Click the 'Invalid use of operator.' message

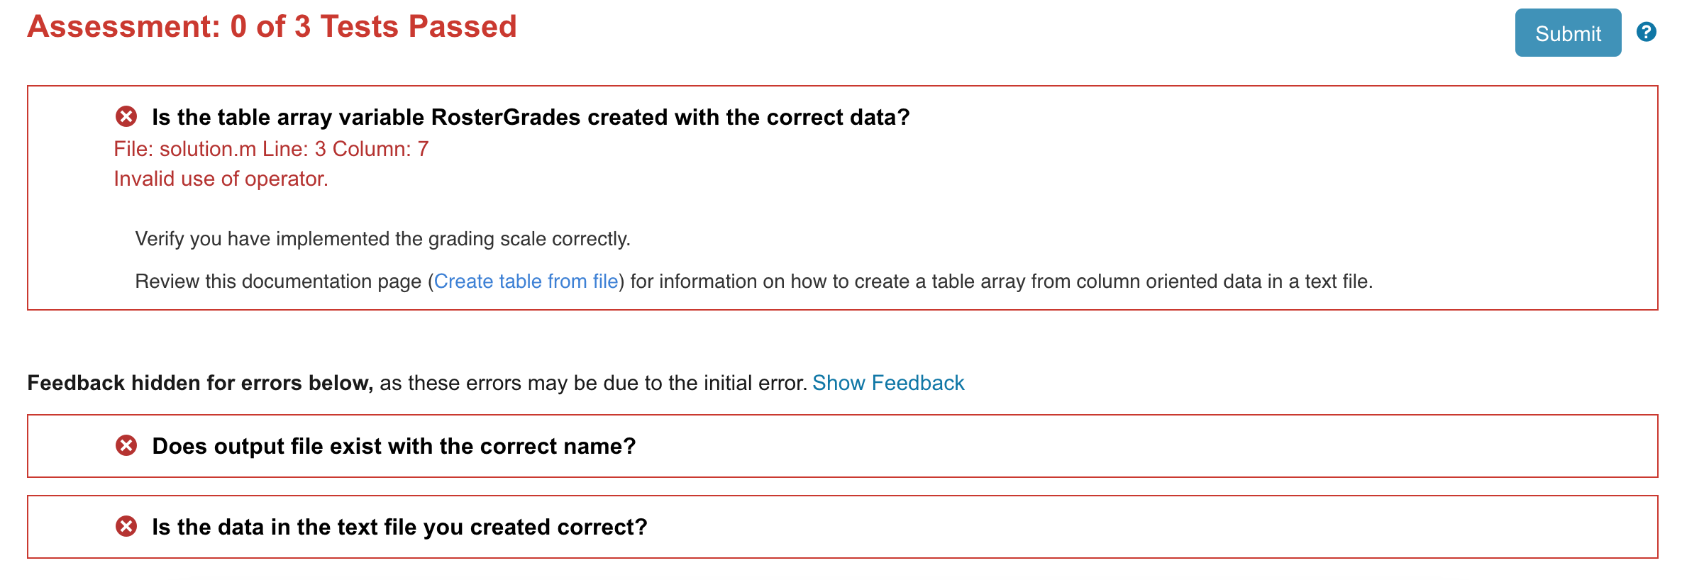[x=221, y=179]
